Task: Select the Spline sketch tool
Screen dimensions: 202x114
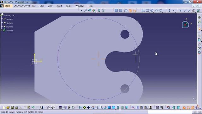Action: (156, 10)
